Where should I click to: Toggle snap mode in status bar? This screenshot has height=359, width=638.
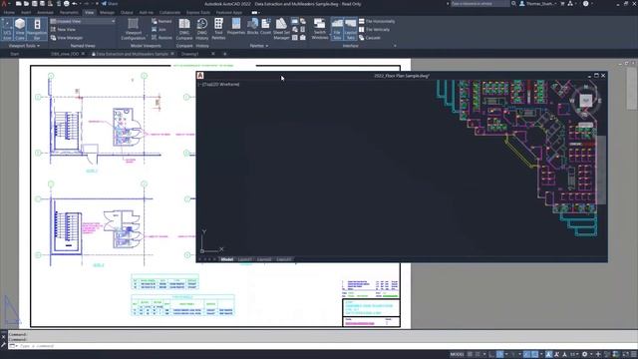478,354
